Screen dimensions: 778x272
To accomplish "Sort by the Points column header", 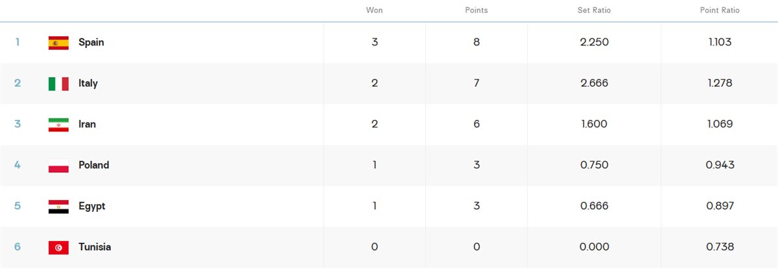I will [x=477, y=10].
